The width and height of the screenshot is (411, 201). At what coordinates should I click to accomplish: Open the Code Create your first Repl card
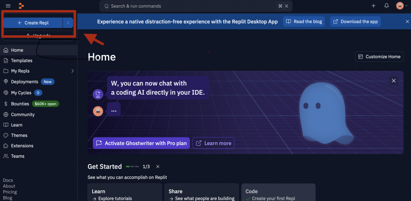[x=279, y=192]
